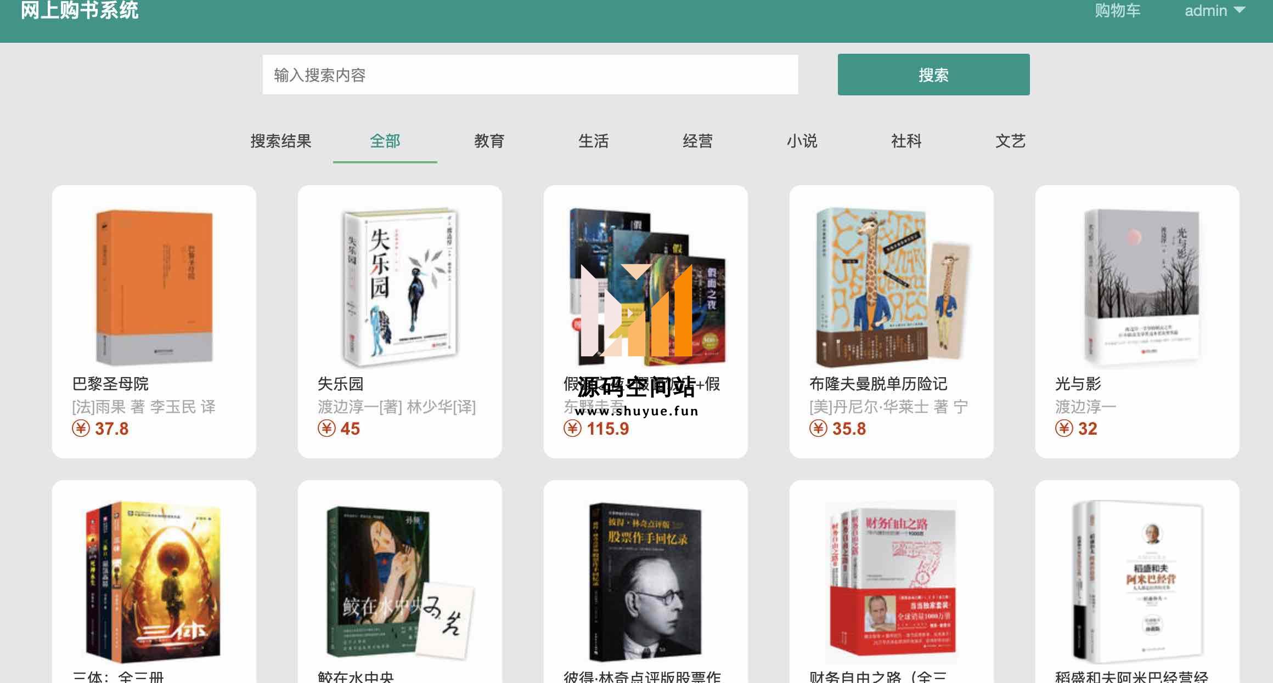Open the admin account dropdown
Screen dimensions: 1273x683
pos(1215,11)
